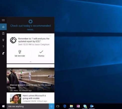Viewport: 122px width, 109px height.
Task: Set reminder for the updated report
Action: pos(20,53)
